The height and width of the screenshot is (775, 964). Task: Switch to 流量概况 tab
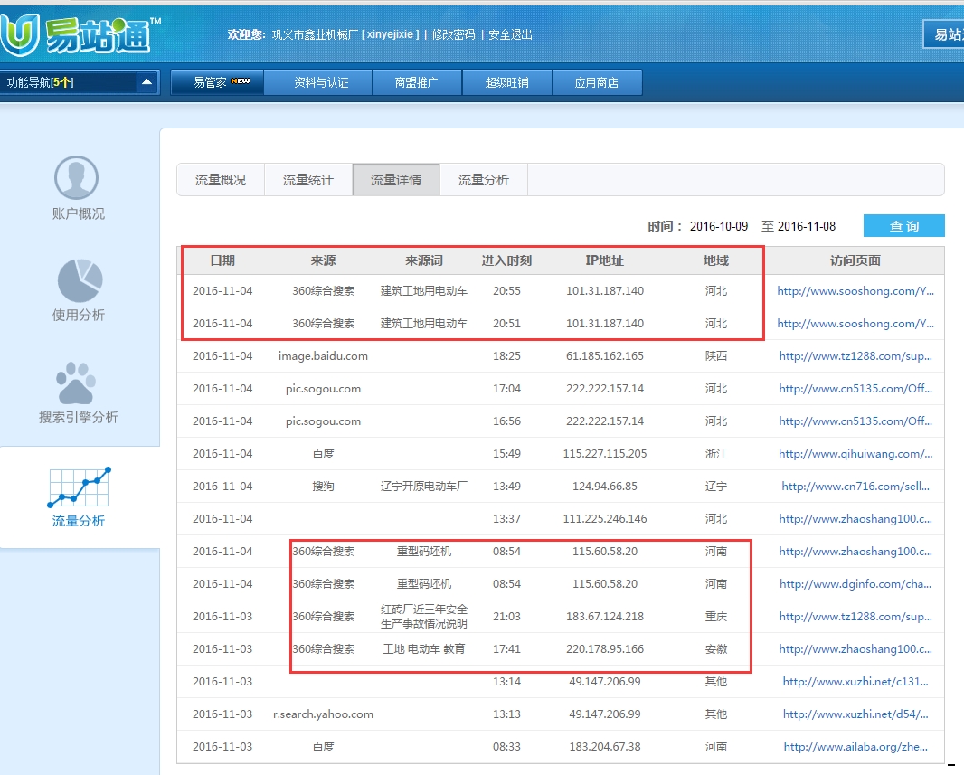(x=221, y=180)
